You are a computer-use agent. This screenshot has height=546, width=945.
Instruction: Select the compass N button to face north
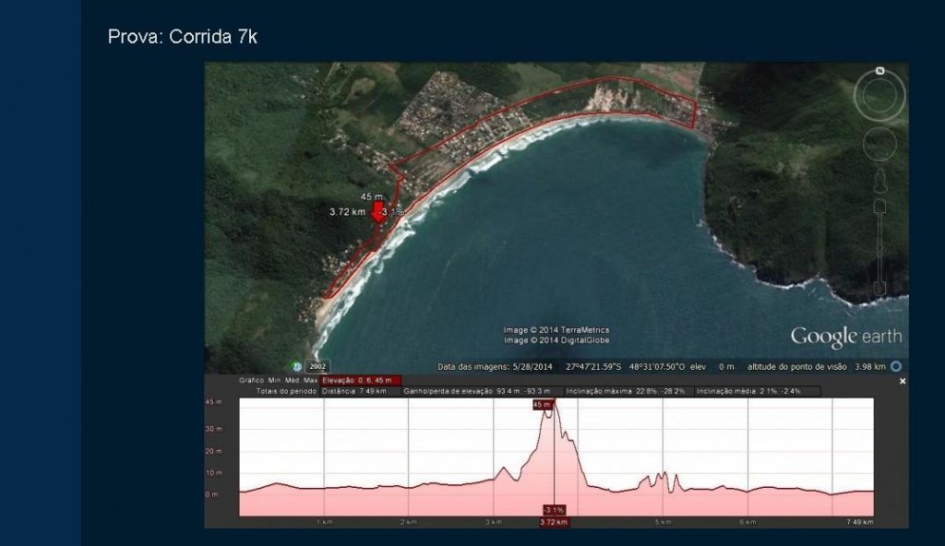[879, 70]
